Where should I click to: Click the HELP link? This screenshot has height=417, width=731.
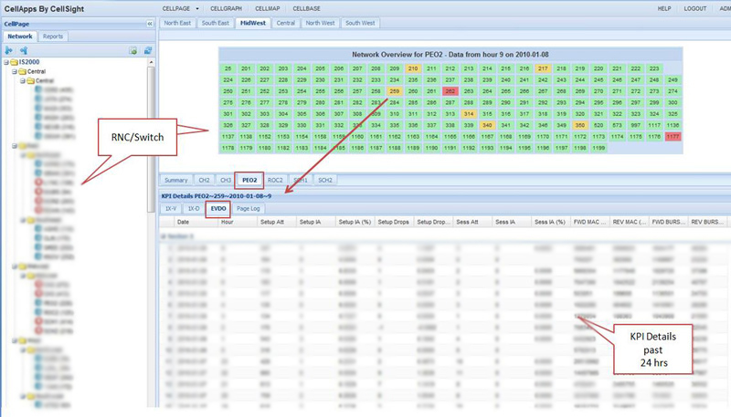(x=664, y=8)
